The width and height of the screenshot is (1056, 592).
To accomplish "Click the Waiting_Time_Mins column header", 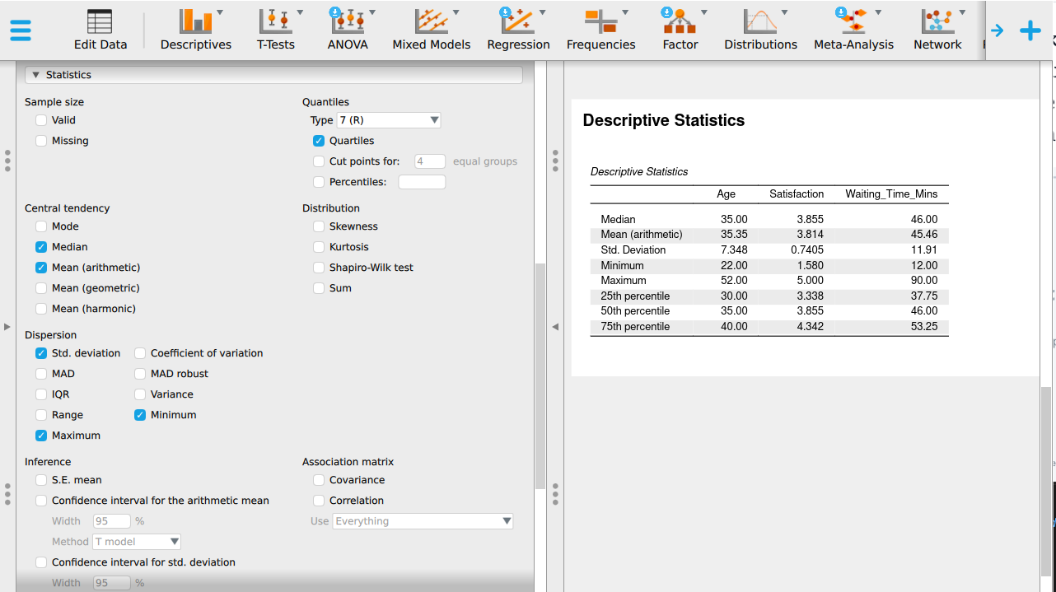I will click(891, 194).
